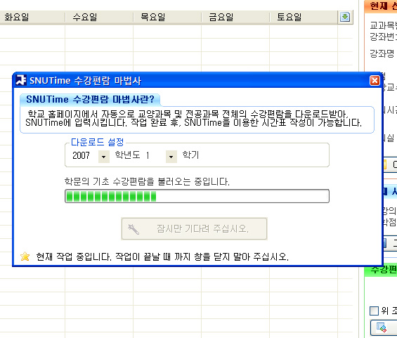This screenshot has width=397, height=338.
Task: Select the 수요일 column header
Action: (x=99, y=18)
